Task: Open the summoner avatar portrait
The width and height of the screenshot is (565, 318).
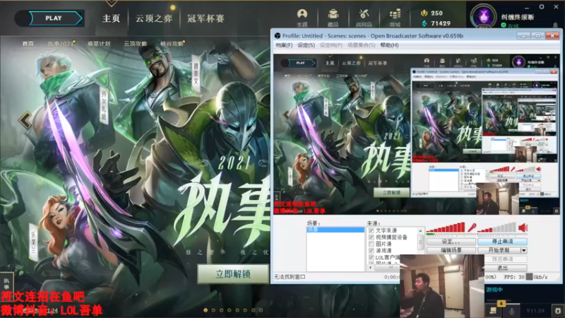Action: tap(483, 16)
